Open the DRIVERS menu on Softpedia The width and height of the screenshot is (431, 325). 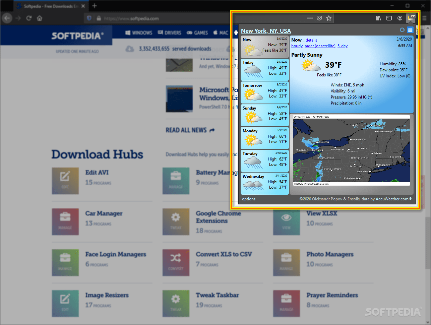[x=170, y=32]
